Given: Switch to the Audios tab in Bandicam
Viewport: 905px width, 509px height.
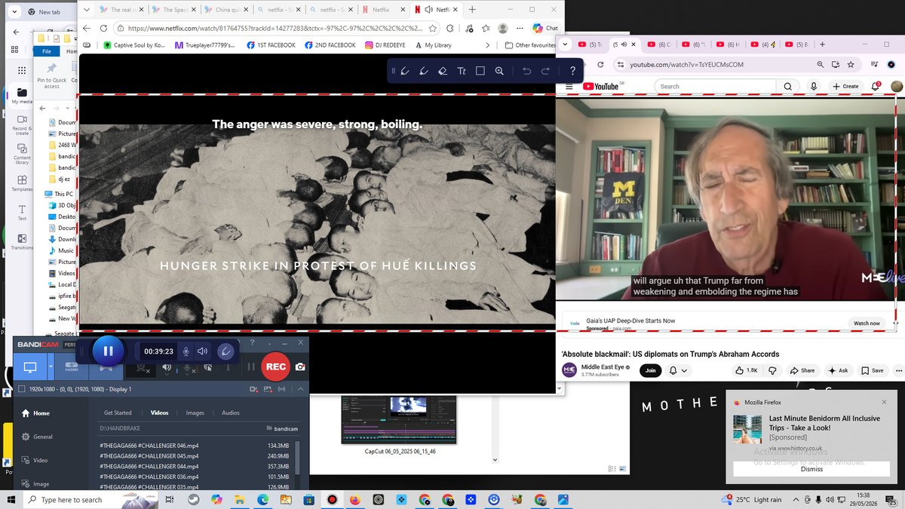Looking at the screenshot, I should pos(231,412).
